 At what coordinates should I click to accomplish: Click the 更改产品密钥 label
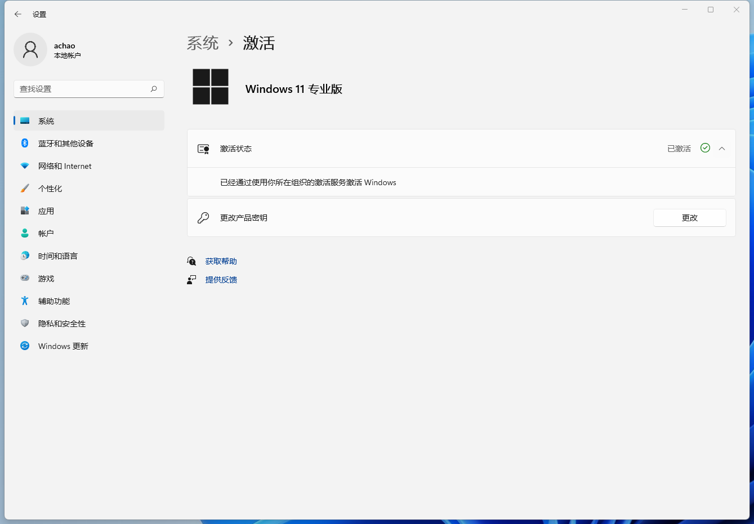(x=244, y=218)
